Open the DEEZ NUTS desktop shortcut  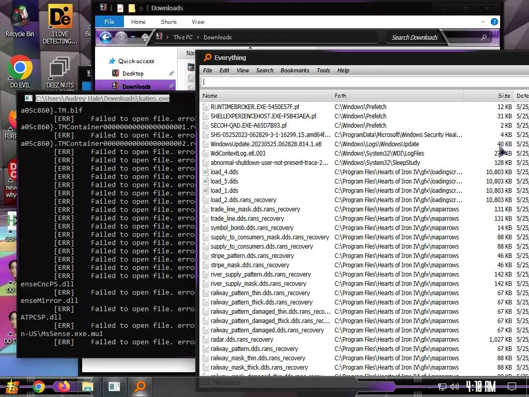[x=60, y=72]
